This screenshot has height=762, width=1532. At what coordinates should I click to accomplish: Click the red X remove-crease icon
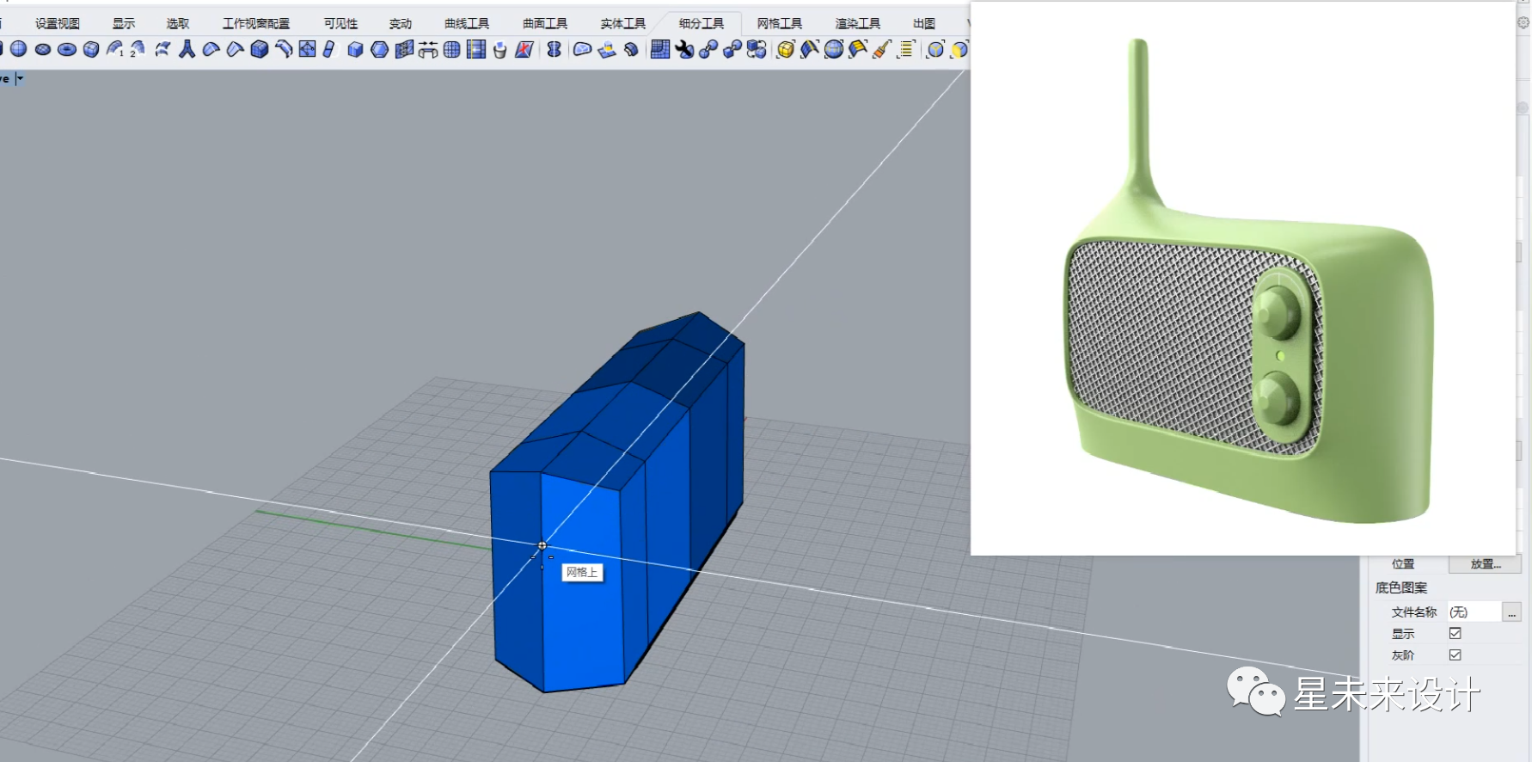[524, 49]
